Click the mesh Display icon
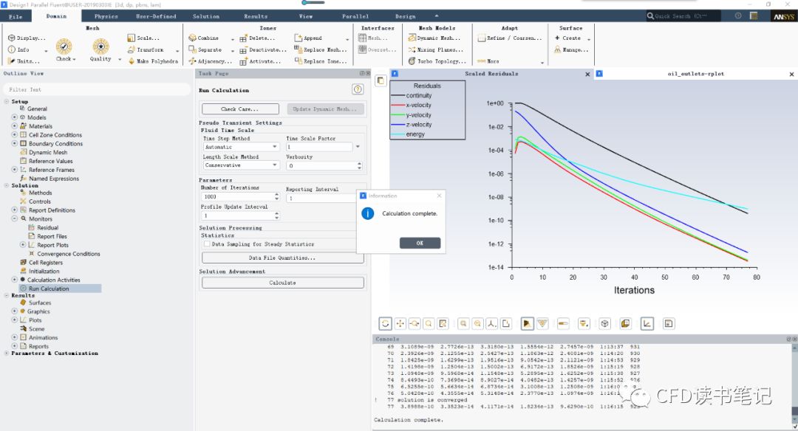 12,38
